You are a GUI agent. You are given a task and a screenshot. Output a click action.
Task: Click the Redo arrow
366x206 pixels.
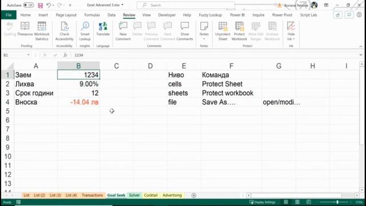tap(59, 5)
